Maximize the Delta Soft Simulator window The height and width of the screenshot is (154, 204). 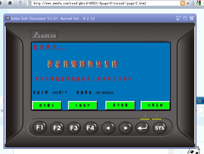click(185, 18)
